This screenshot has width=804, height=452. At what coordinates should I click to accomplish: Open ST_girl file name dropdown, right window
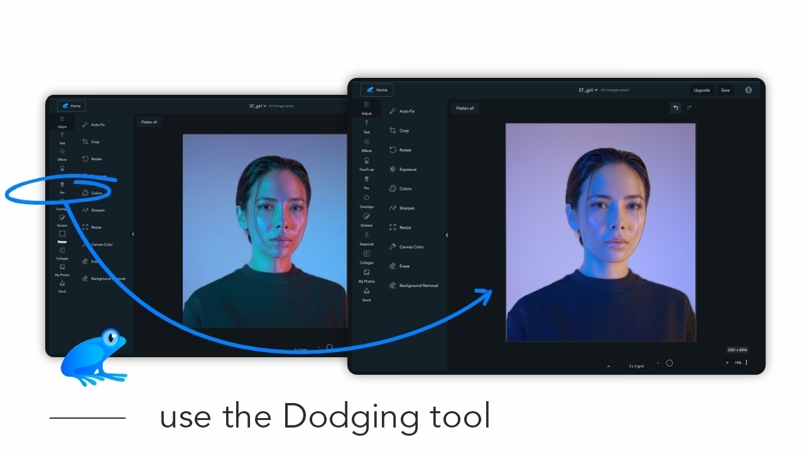click(587, 90)
